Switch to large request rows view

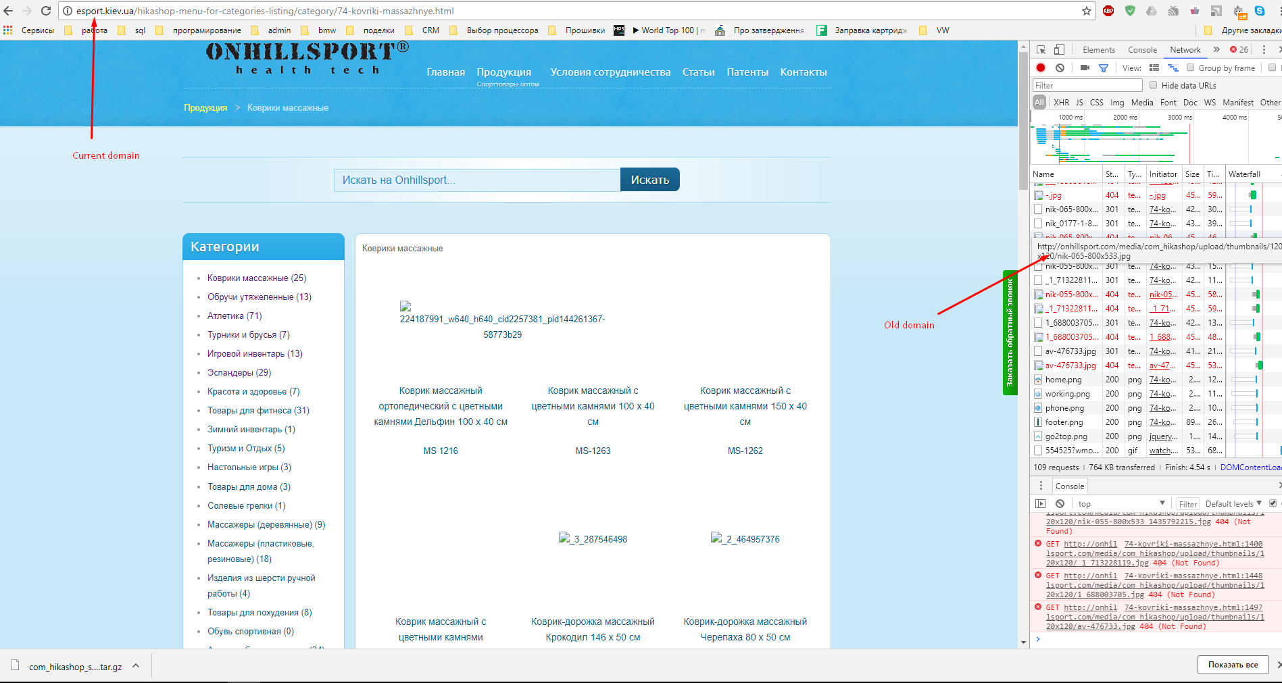point(1154,68)
